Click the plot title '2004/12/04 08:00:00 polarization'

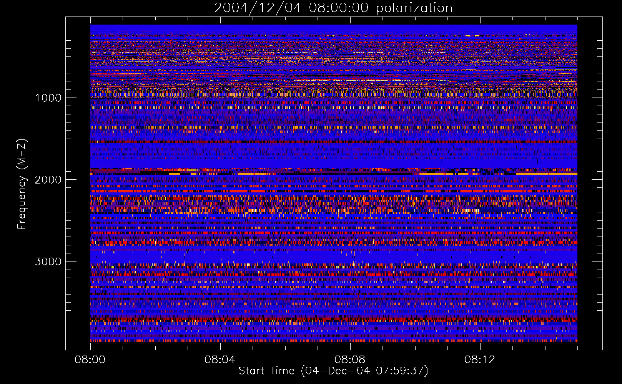click(x=333, y=8)
